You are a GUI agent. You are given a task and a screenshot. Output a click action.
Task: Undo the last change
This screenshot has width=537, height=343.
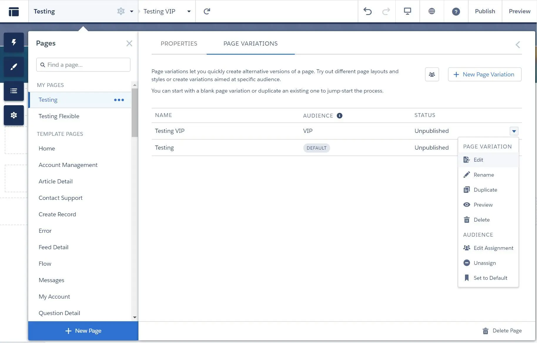(367, 11)
